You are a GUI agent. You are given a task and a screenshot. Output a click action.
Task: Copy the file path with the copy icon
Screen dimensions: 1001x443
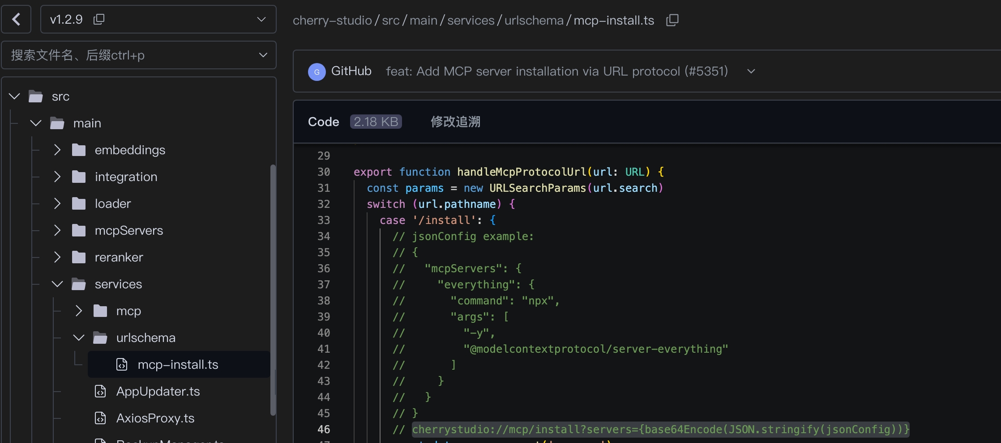tap(672, 20)
